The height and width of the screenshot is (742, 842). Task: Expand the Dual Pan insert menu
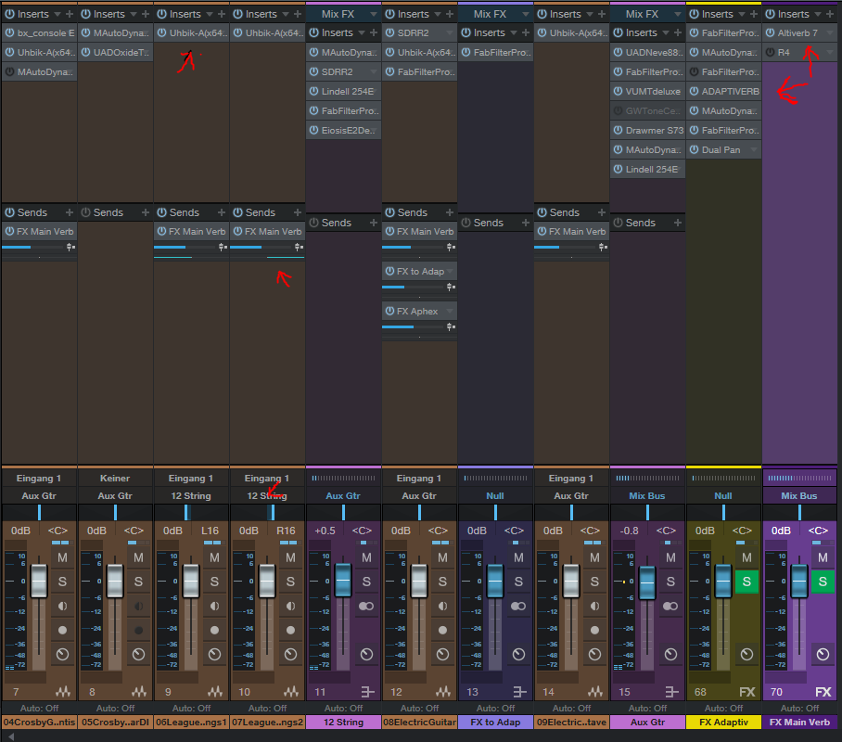[x=753, y=150]
